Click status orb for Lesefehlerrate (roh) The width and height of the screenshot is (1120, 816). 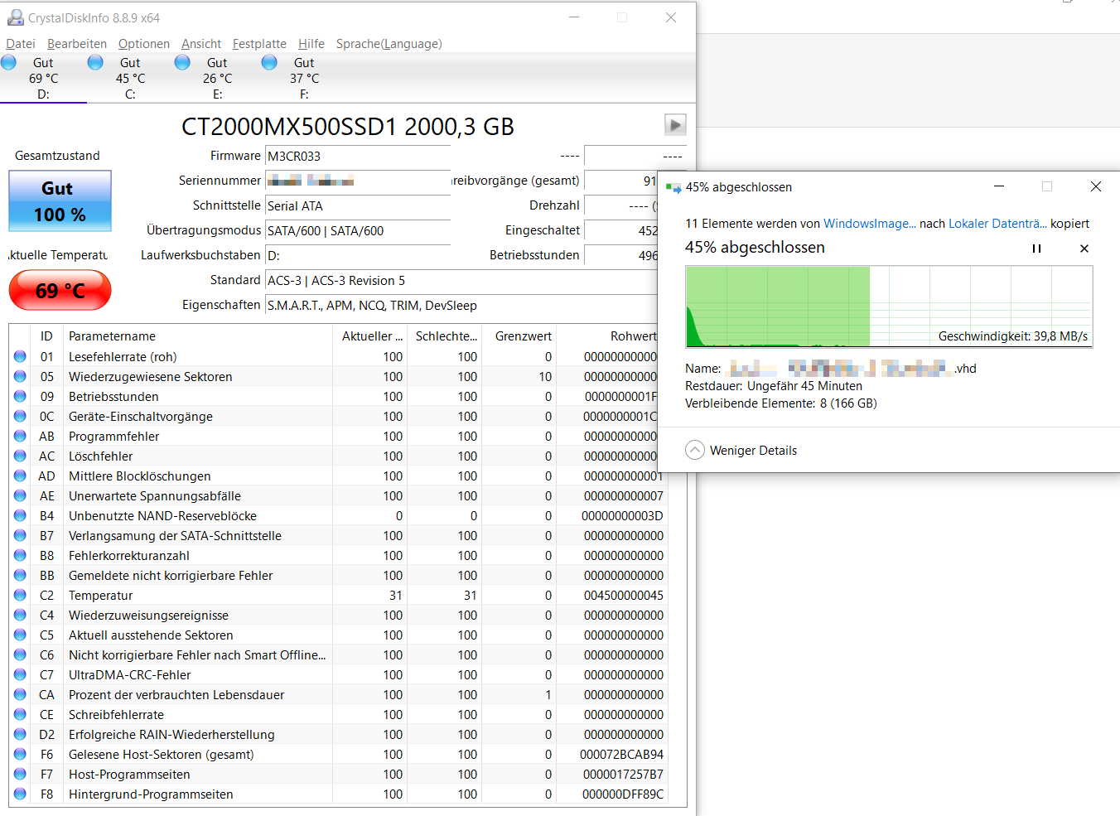(x=20, y=356)
